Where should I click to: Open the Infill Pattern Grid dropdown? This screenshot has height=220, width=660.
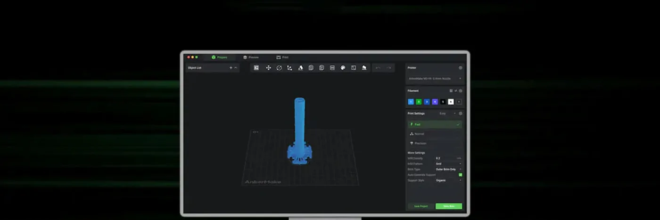(x=448, y=163)
